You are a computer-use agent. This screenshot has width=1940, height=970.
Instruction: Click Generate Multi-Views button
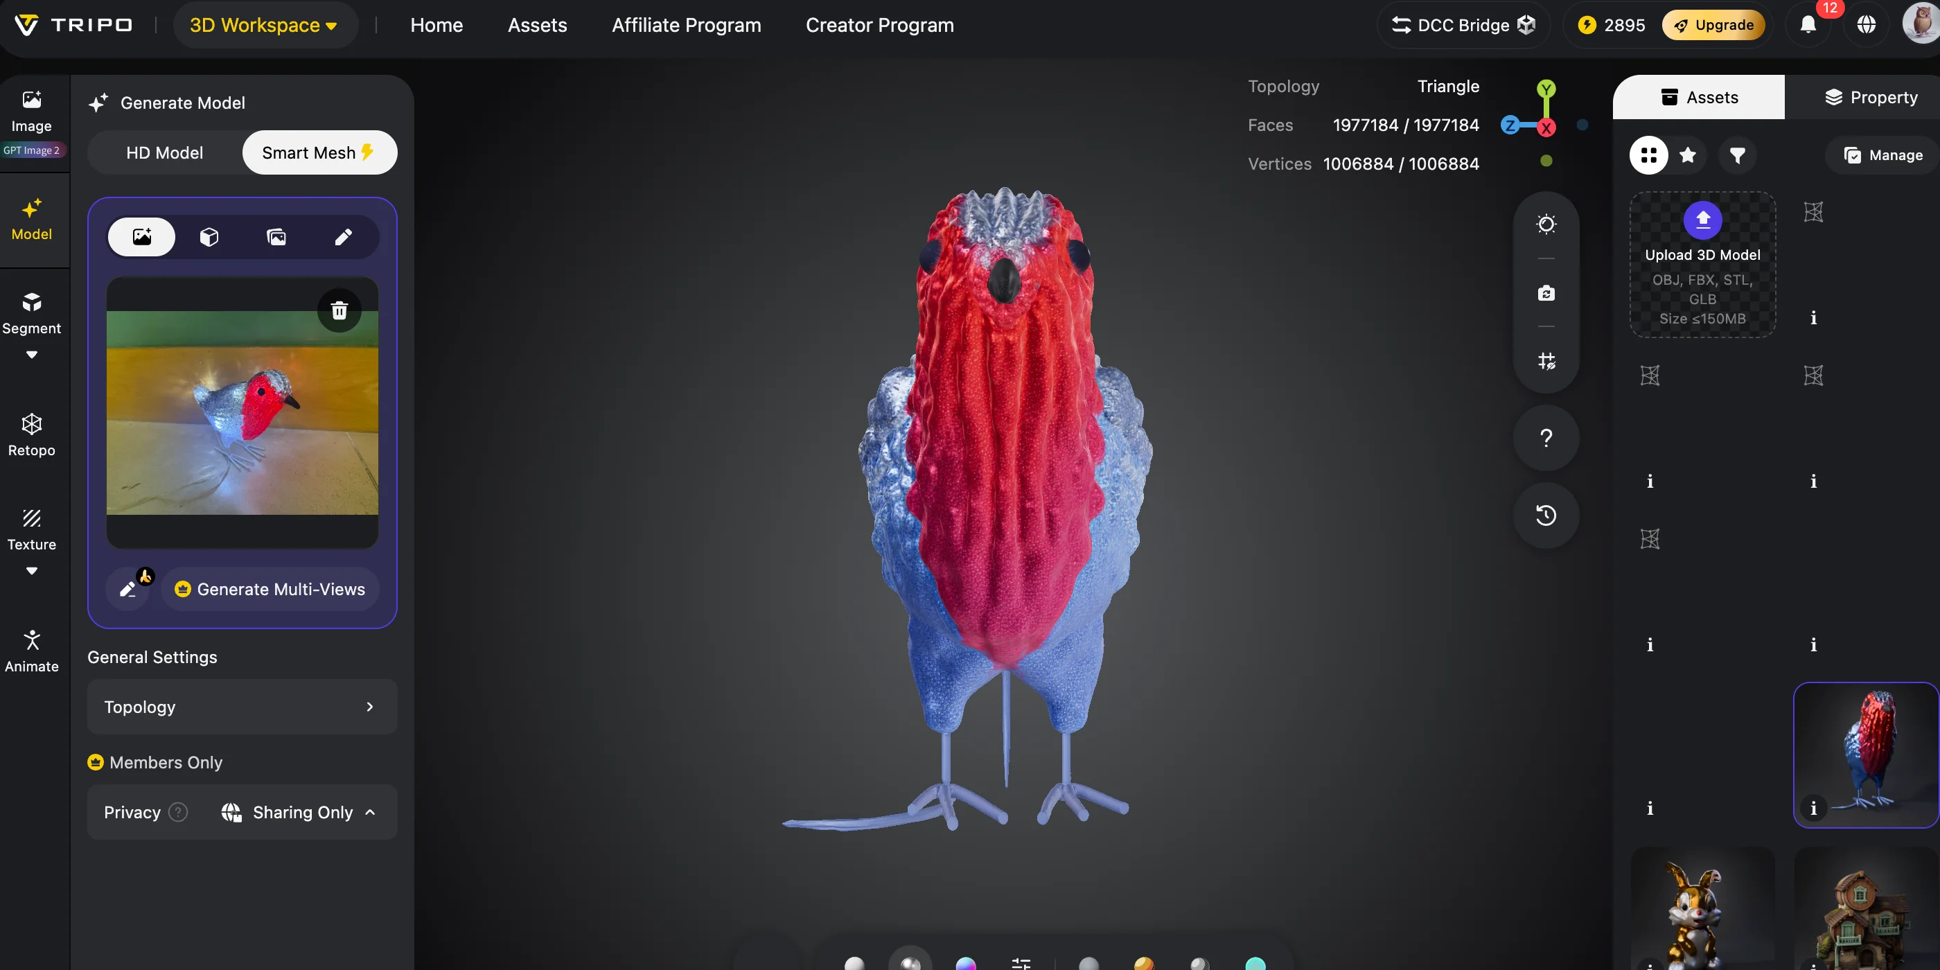click(270, 588)
